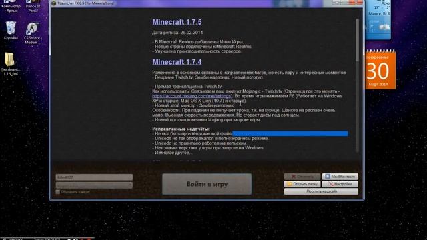
Task: Click the 'Прямая трансляция на Twitch.tv' line
Action: [187, 87]
